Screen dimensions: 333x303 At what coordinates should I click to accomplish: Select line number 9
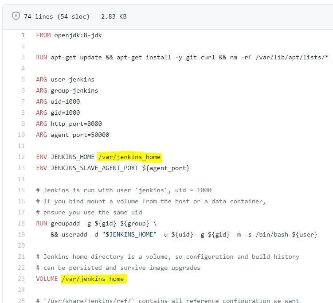coord(23,124)
